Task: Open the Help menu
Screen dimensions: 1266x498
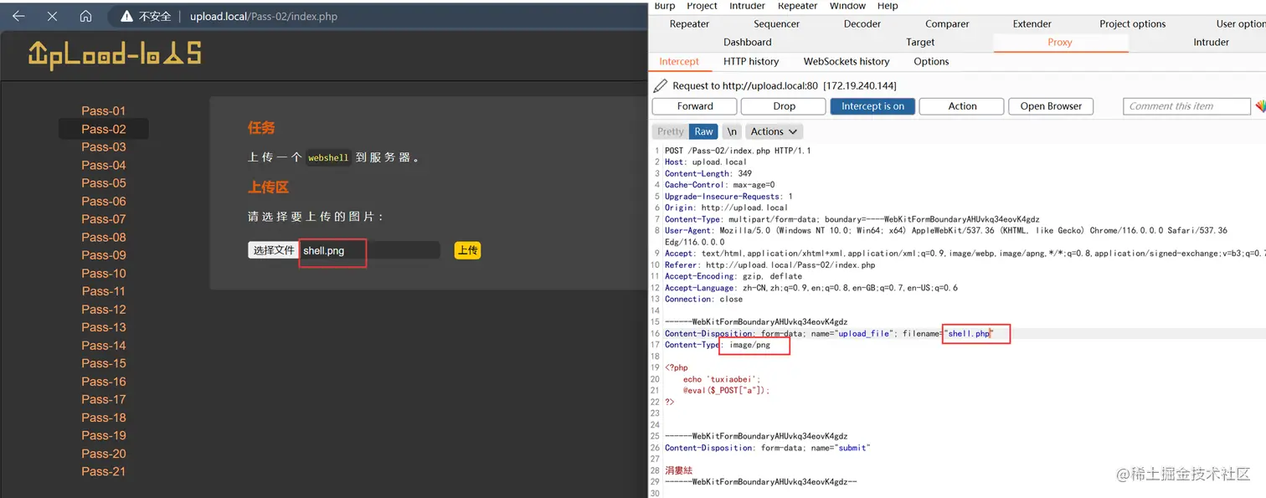Action: pyautogui.click(x=888, y=6)
